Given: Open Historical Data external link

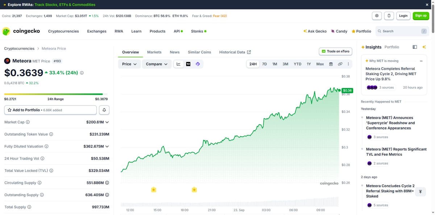Looking at the screenshot, I should click(x=235, y=52).
